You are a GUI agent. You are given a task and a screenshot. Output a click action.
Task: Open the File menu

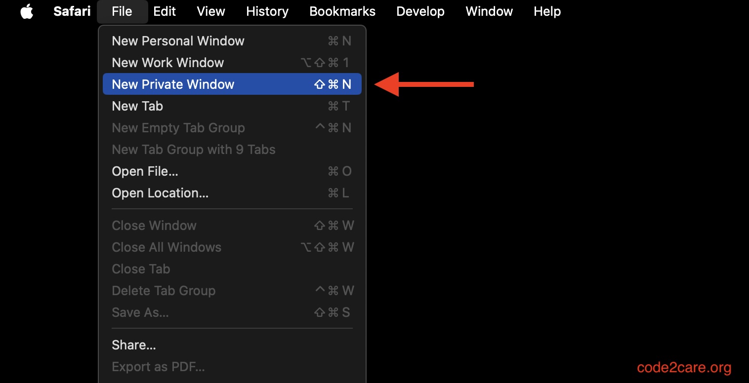tap(122, 11)
